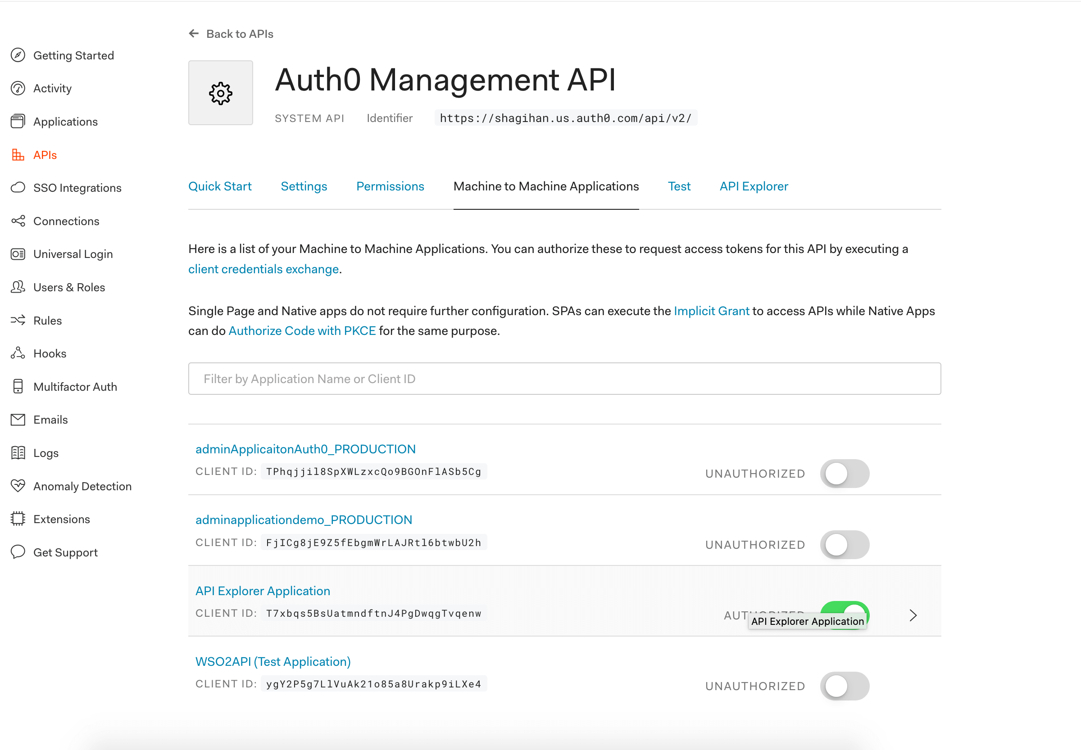This screenshot has width=1081, height=750.
Task: Authorize WSO2API Test Application toggle
Action: (845, 686)
